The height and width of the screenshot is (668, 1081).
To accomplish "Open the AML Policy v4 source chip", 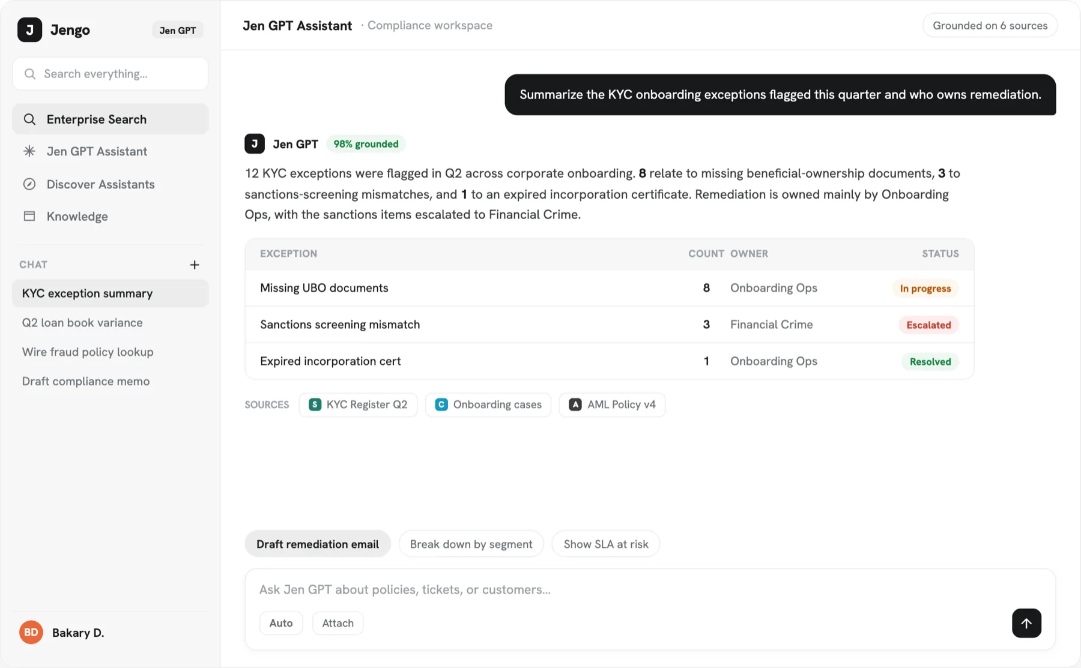I will pos(612,405).
